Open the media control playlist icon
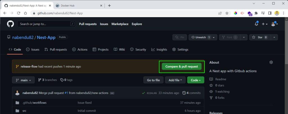 coord(263,13)
